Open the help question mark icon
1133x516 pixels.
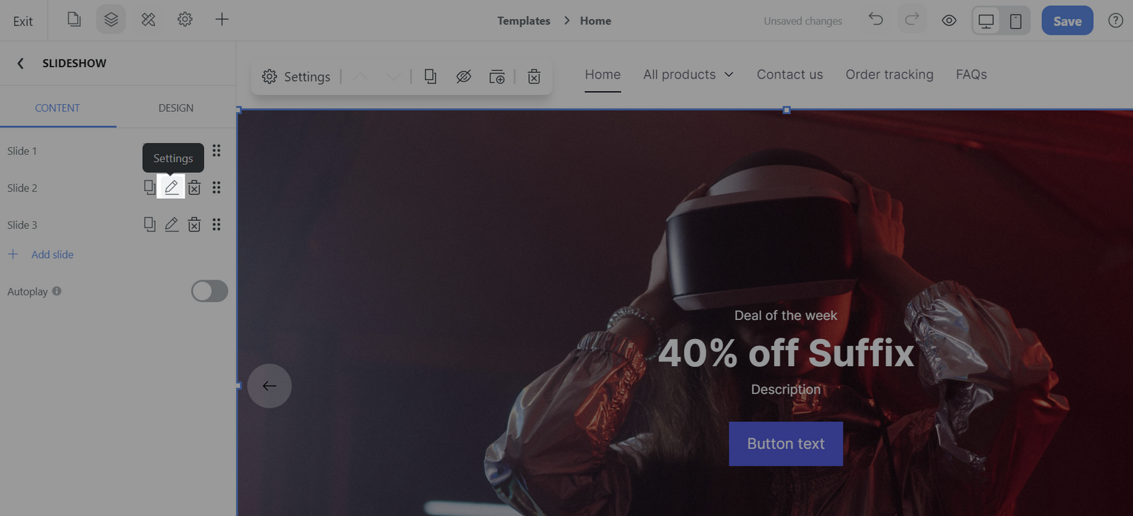[1115, 21]
